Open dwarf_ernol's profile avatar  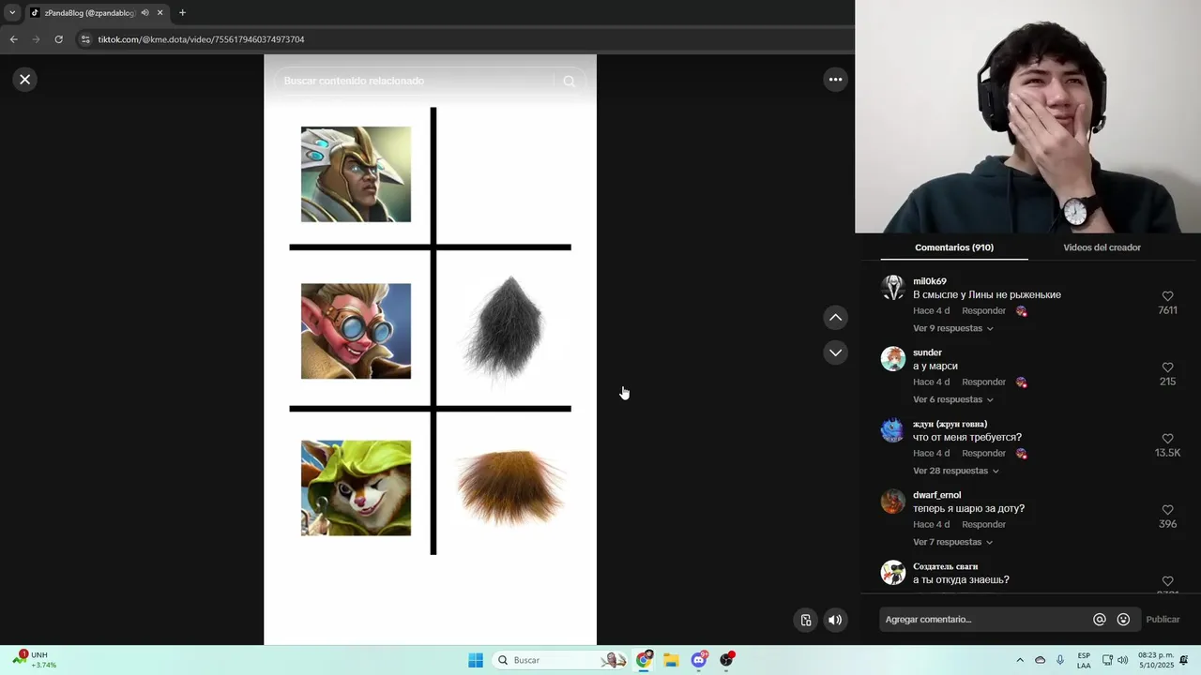tap(892, 502)
